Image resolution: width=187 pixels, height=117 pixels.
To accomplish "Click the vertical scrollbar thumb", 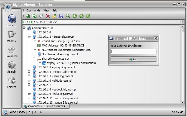I will click(x=183, y=30).
